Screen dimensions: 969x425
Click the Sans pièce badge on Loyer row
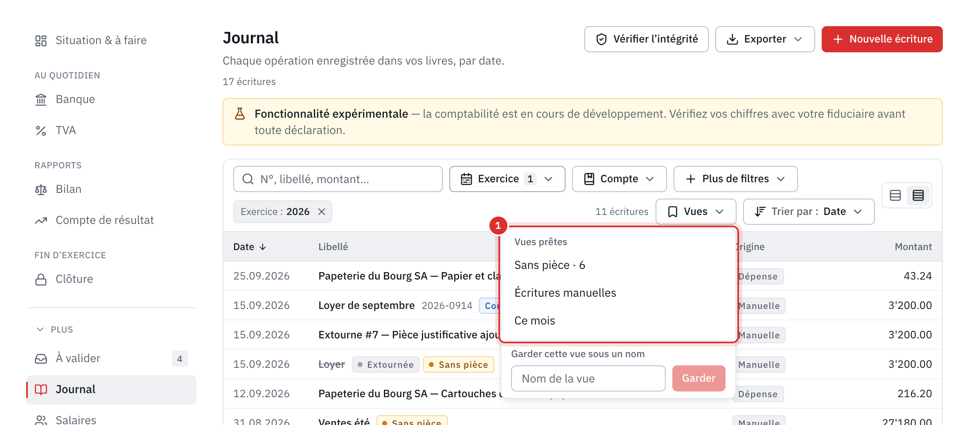458,365
